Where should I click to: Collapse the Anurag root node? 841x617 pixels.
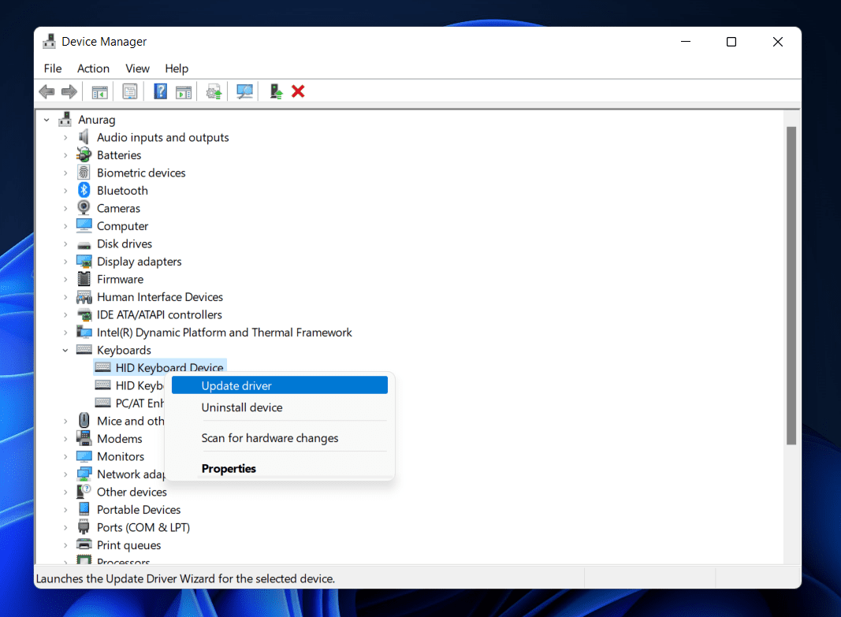(47, 120)
